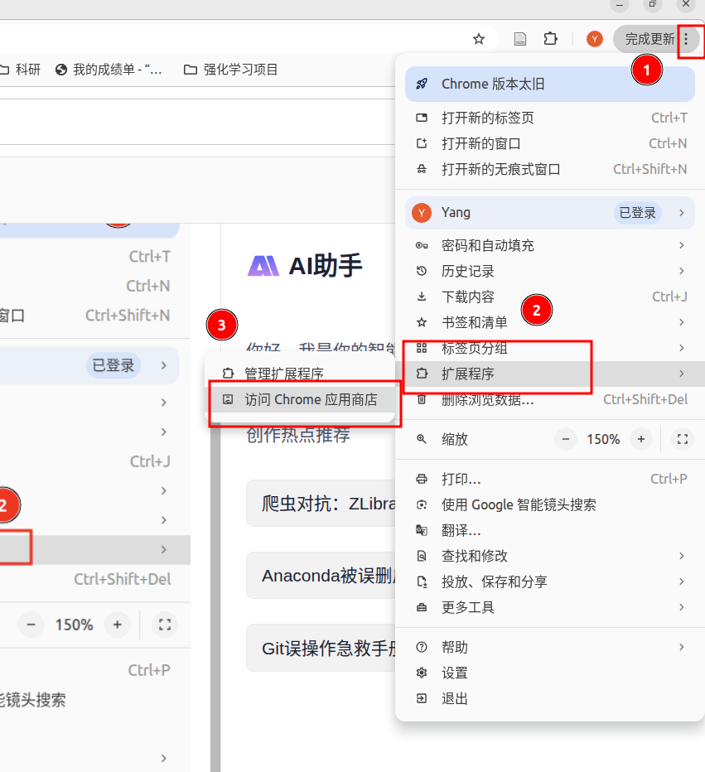This screenshot has height=772, width=705.
Task: Click the 创作热点推荐 heading
Action: click(298, 435)
